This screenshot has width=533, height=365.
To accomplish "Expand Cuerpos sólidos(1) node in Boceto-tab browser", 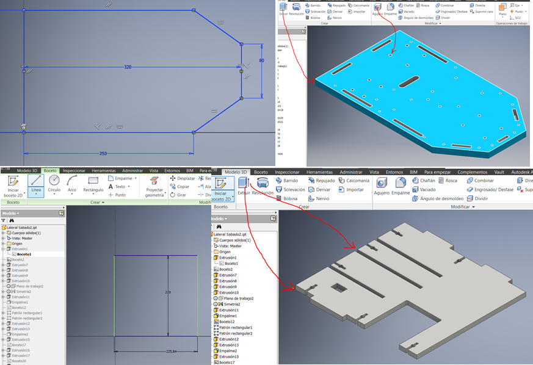I will 3,233.
